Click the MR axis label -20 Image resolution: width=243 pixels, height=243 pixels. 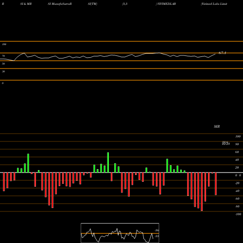point(237,183)
